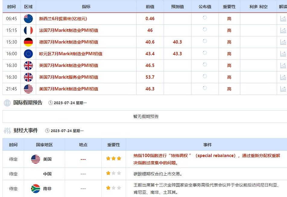The width and height of the screenshot is (287, 197).
Task: Click the 公布值 column header
Action: click(x=205, y=7)
